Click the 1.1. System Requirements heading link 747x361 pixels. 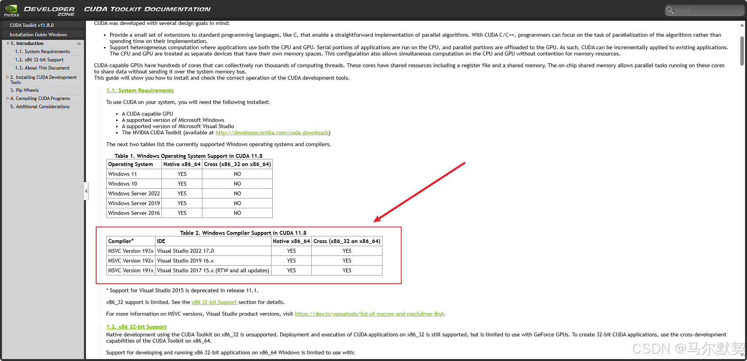pos(140,90)
